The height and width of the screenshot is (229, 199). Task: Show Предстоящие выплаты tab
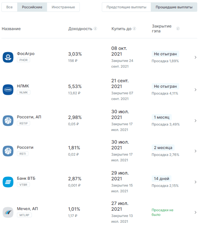(126, 7)
